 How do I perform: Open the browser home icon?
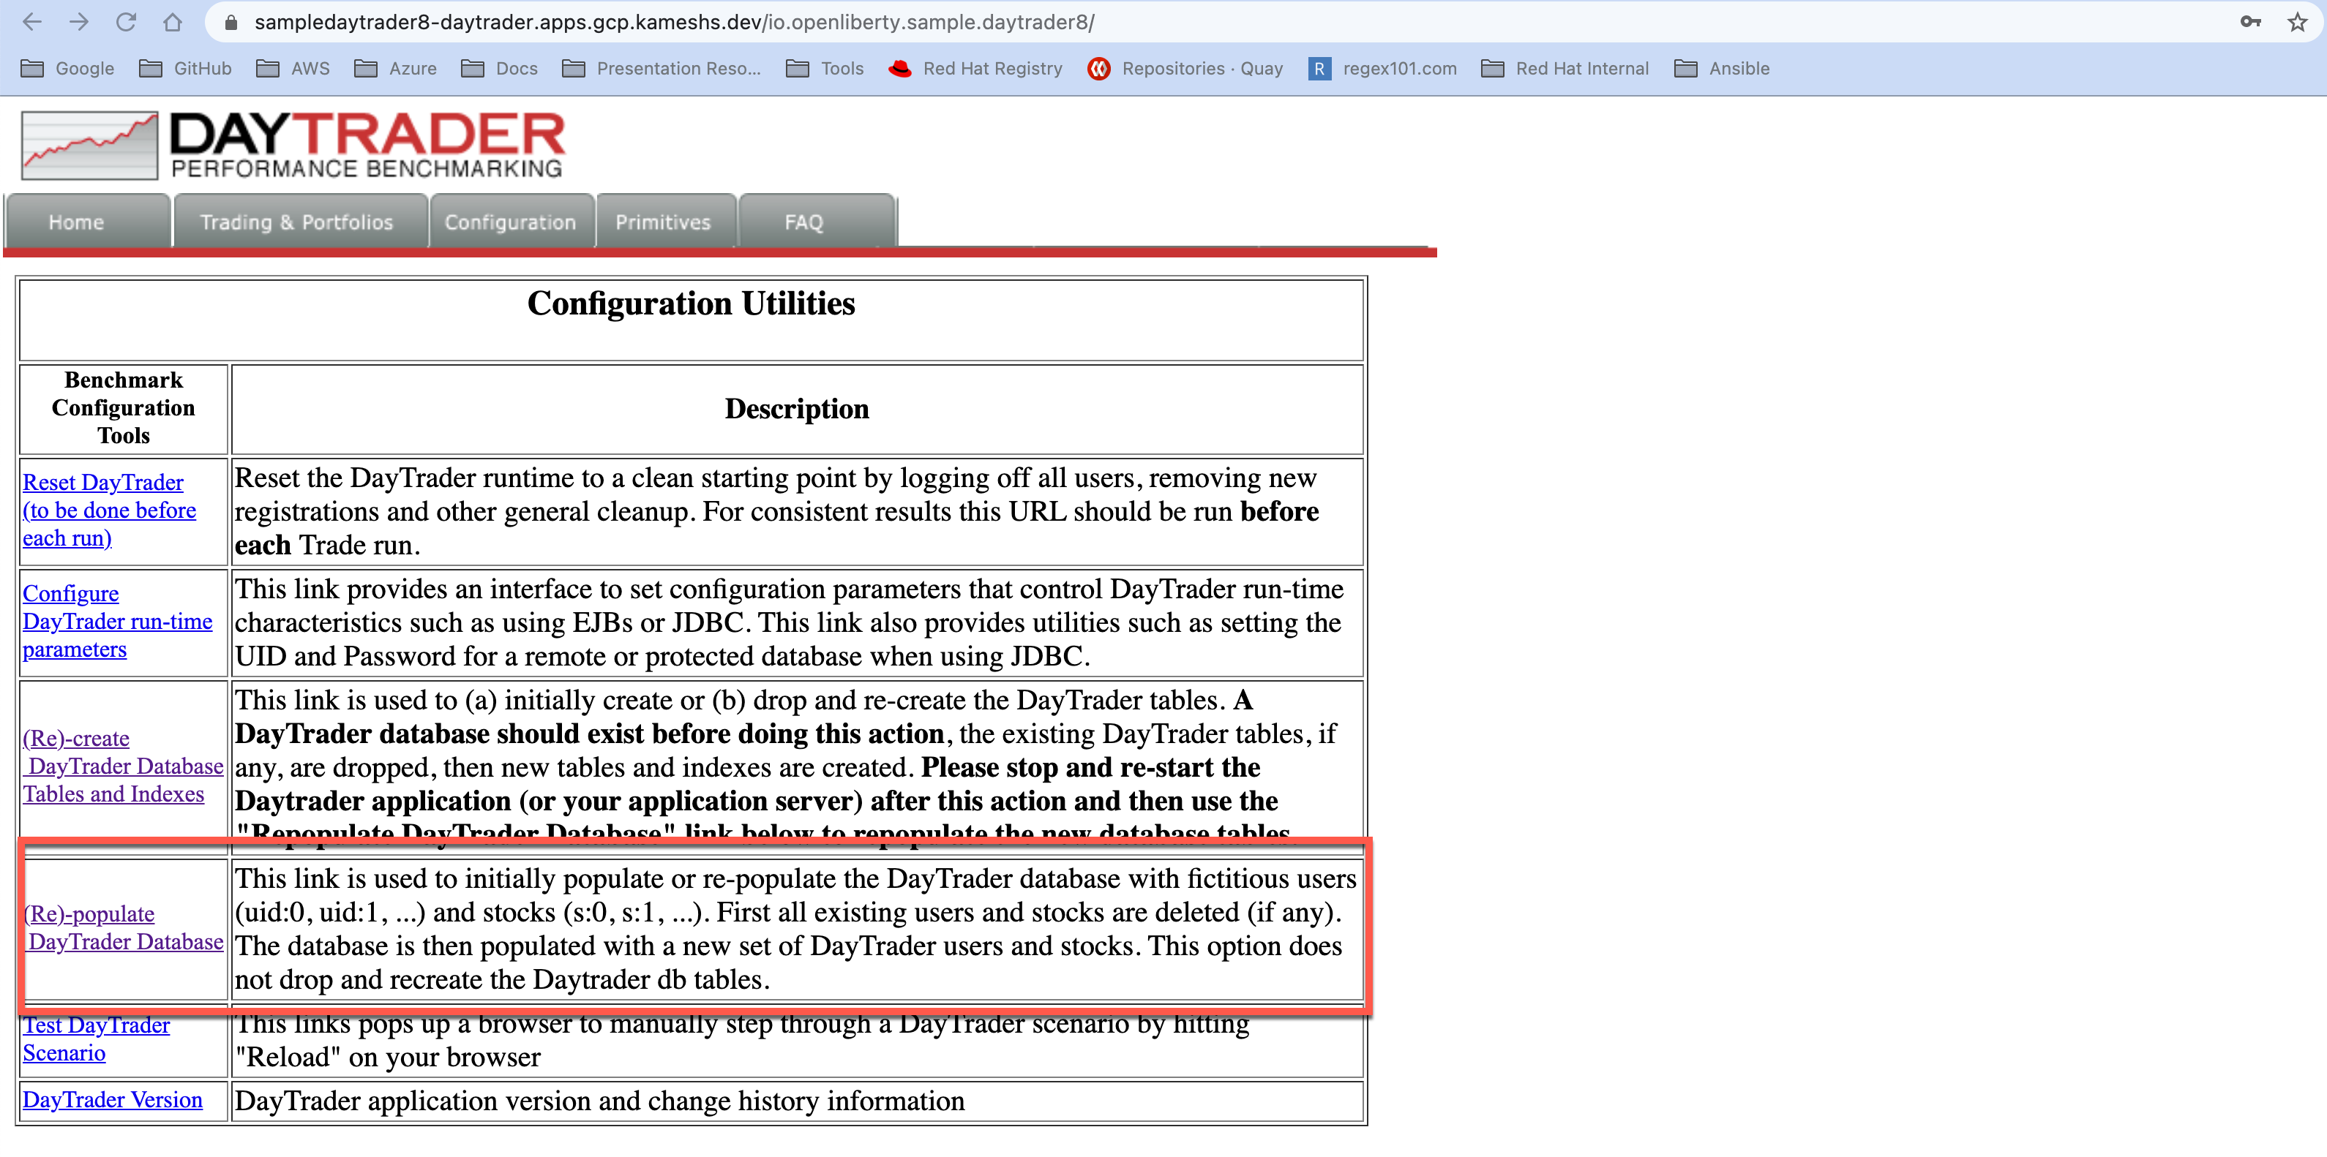pyautogui.click(x=173, y=23)
